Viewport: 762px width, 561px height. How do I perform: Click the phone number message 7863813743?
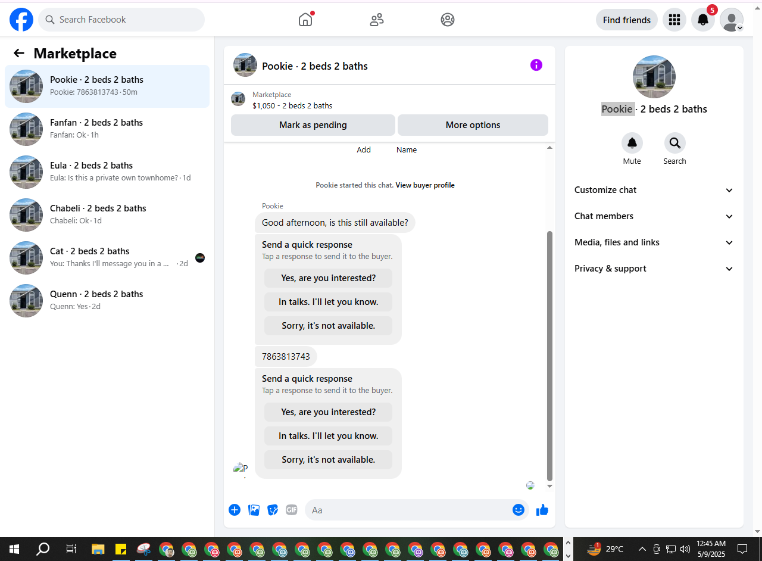[286, 357]
